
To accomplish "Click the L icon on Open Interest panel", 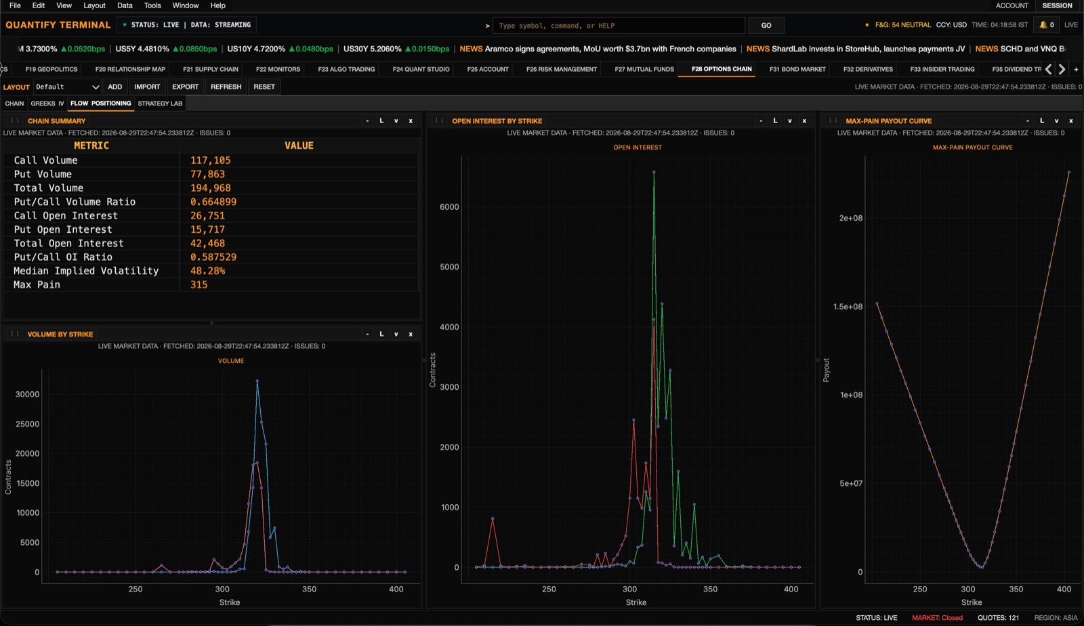I will (775, 120).
